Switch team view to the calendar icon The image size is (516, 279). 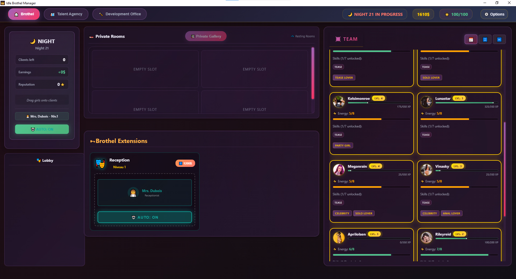[471, 39]
